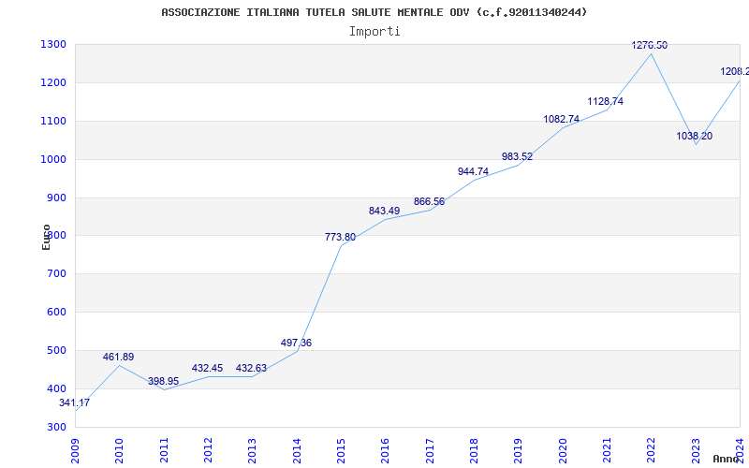Viewport: 749px width, 468px height.
Task: Click the 'Importi' subtitle
Action: [374, 32]
